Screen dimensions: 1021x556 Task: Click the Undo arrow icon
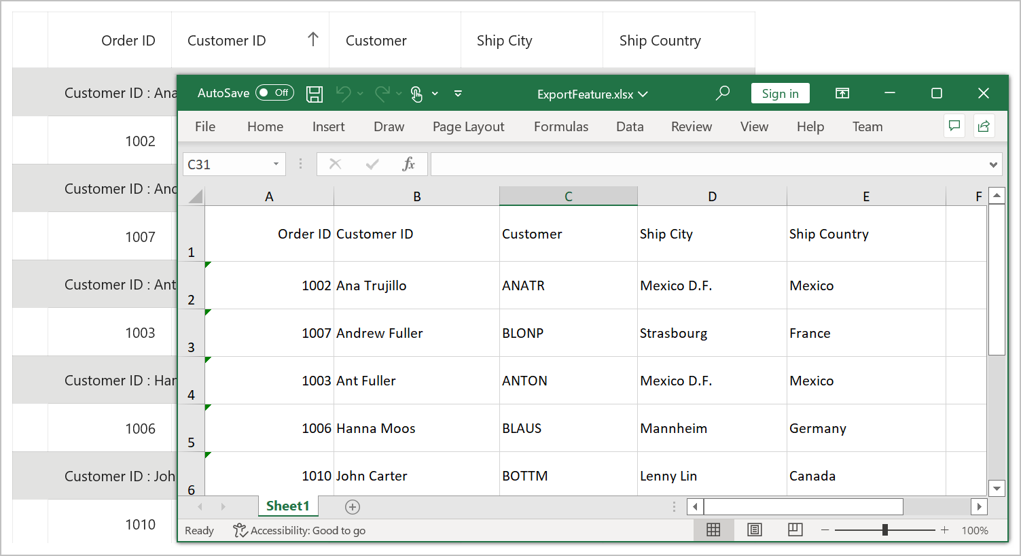click(343, 94)
